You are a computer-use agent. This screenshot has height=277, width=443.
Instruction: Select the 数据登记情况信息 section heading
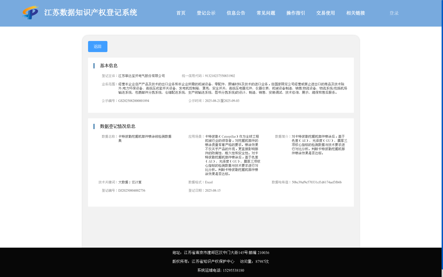click(x=118, y=126)
